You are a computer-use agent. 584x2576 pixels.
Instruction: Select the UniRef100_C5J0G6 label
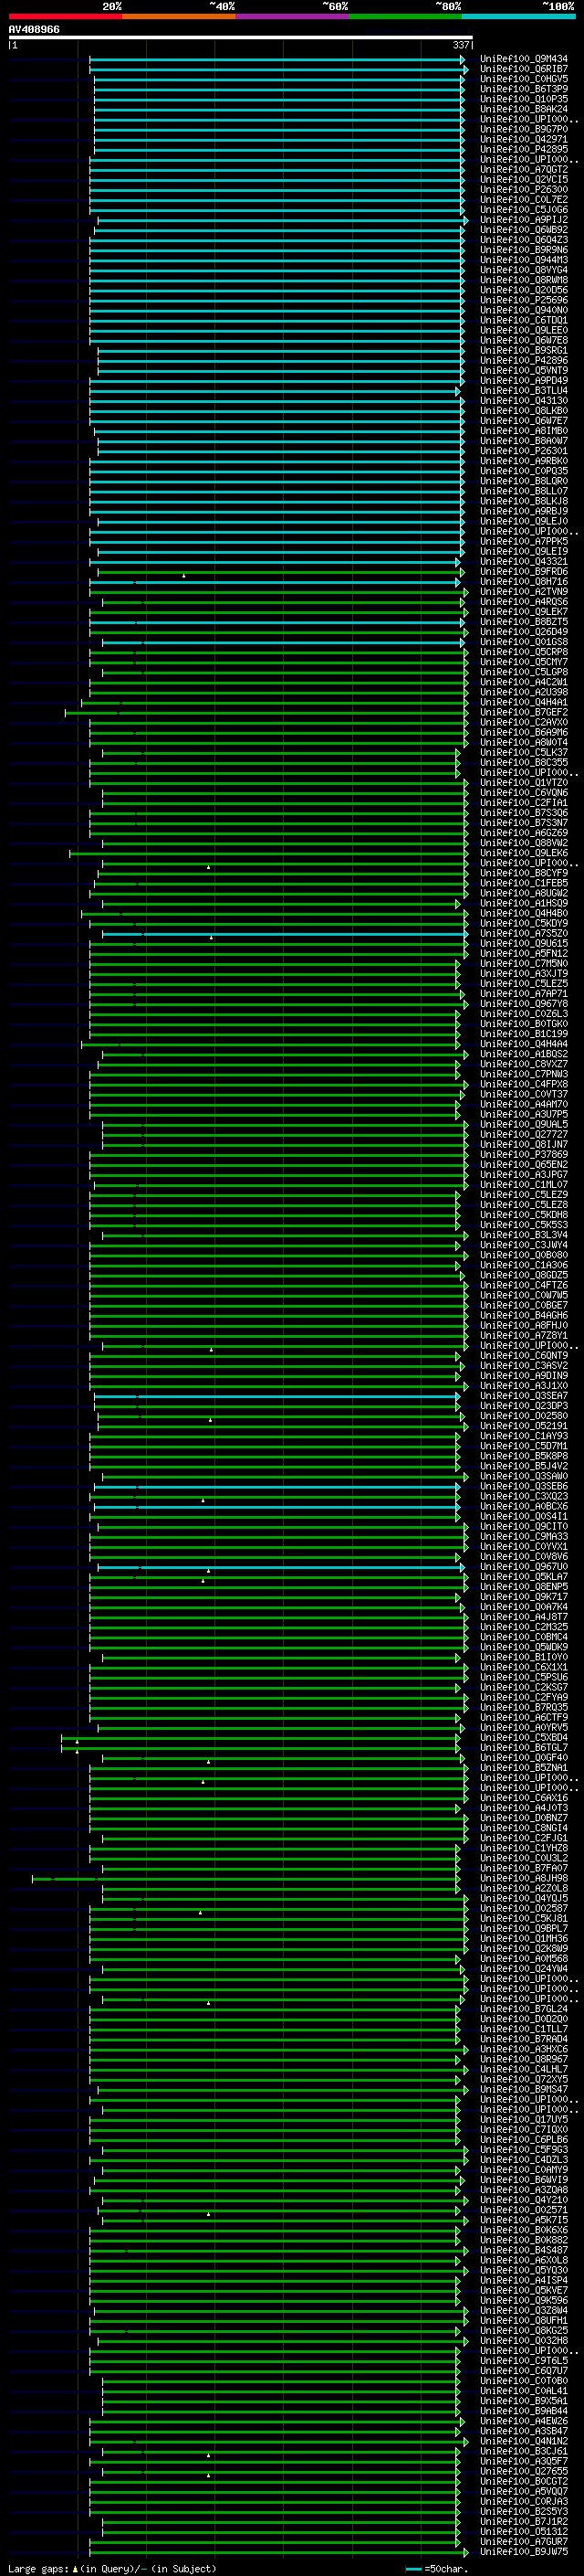(x=524, y=210)
